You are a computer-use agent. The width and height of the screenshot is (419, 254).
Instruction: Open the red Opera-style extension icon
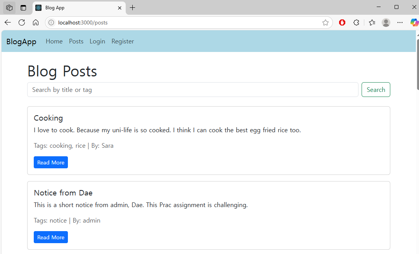342,22
